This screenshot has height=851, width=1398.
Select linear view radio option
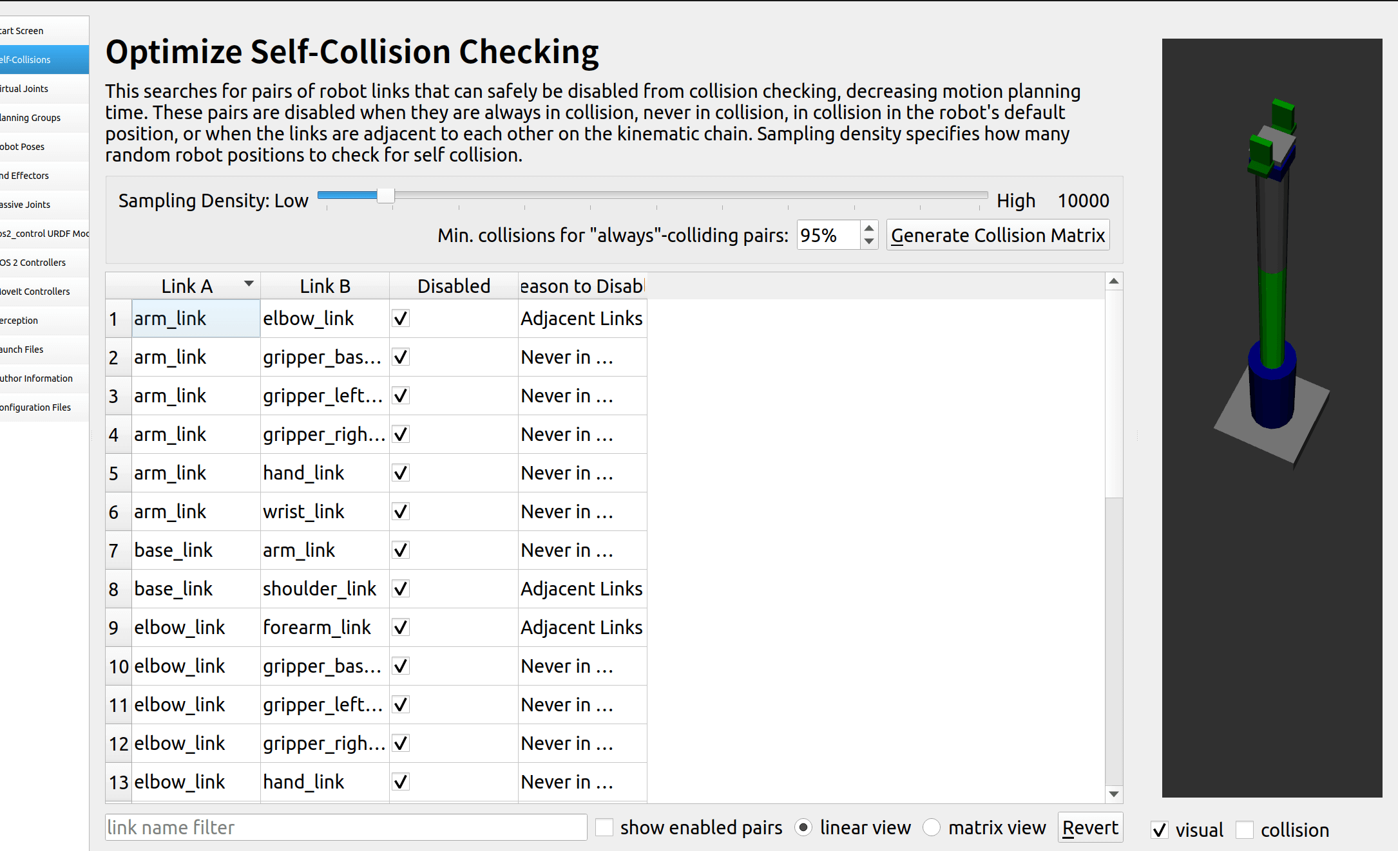pos(803,827)
